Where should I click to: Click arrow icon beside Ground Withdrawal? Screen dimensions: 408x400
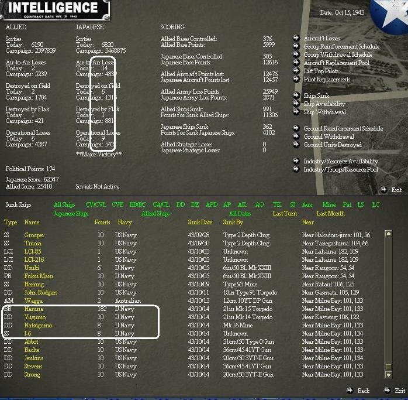[296, 136]
